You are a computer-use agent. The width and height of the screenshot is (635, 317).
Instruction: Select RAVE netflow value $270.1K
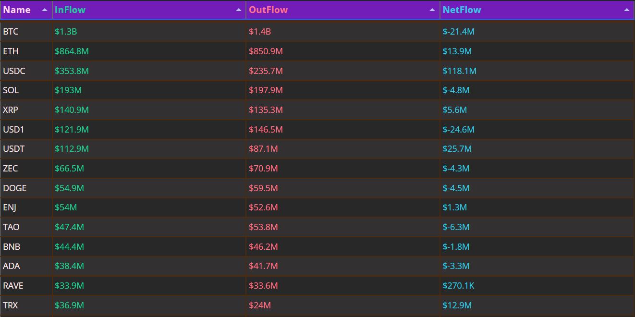(458, 286)
